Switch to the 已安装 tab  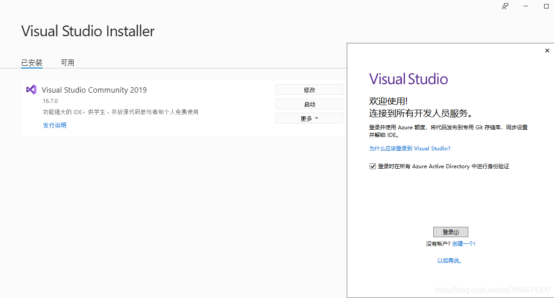(32, 63)
